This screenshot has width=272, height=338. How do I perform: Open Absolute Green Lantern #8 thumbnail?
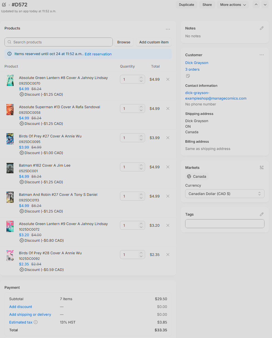pos(10,80)
